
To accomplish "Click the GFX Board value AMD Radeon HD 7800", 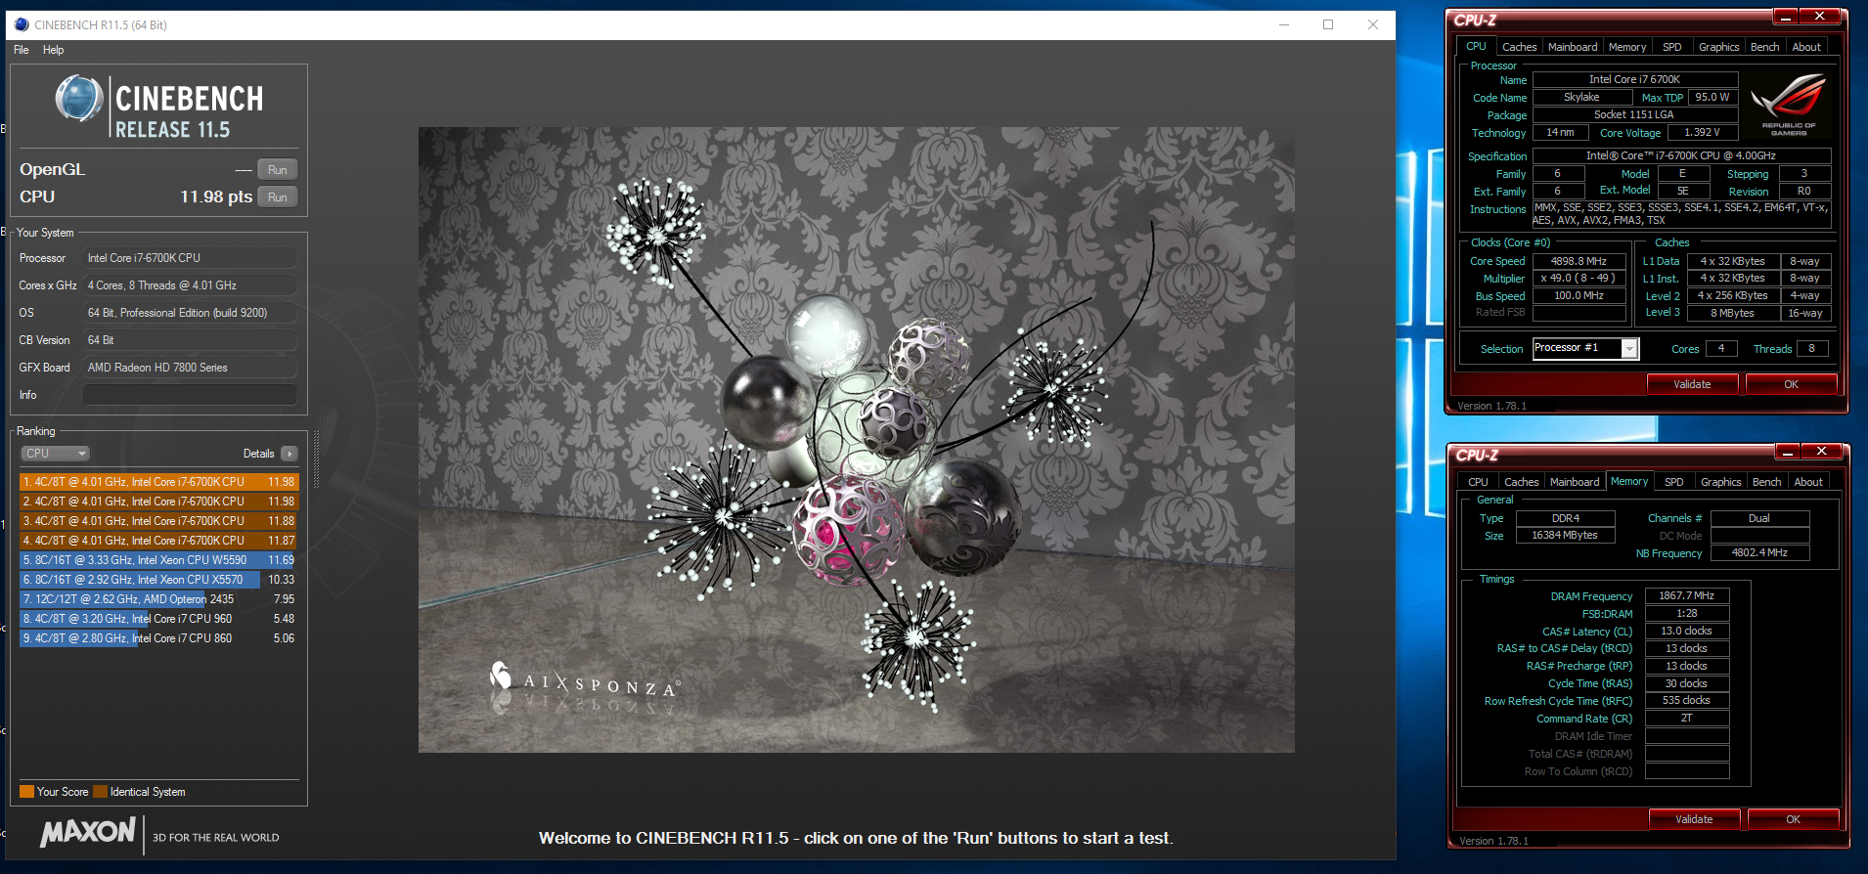I will coord(190,368).
